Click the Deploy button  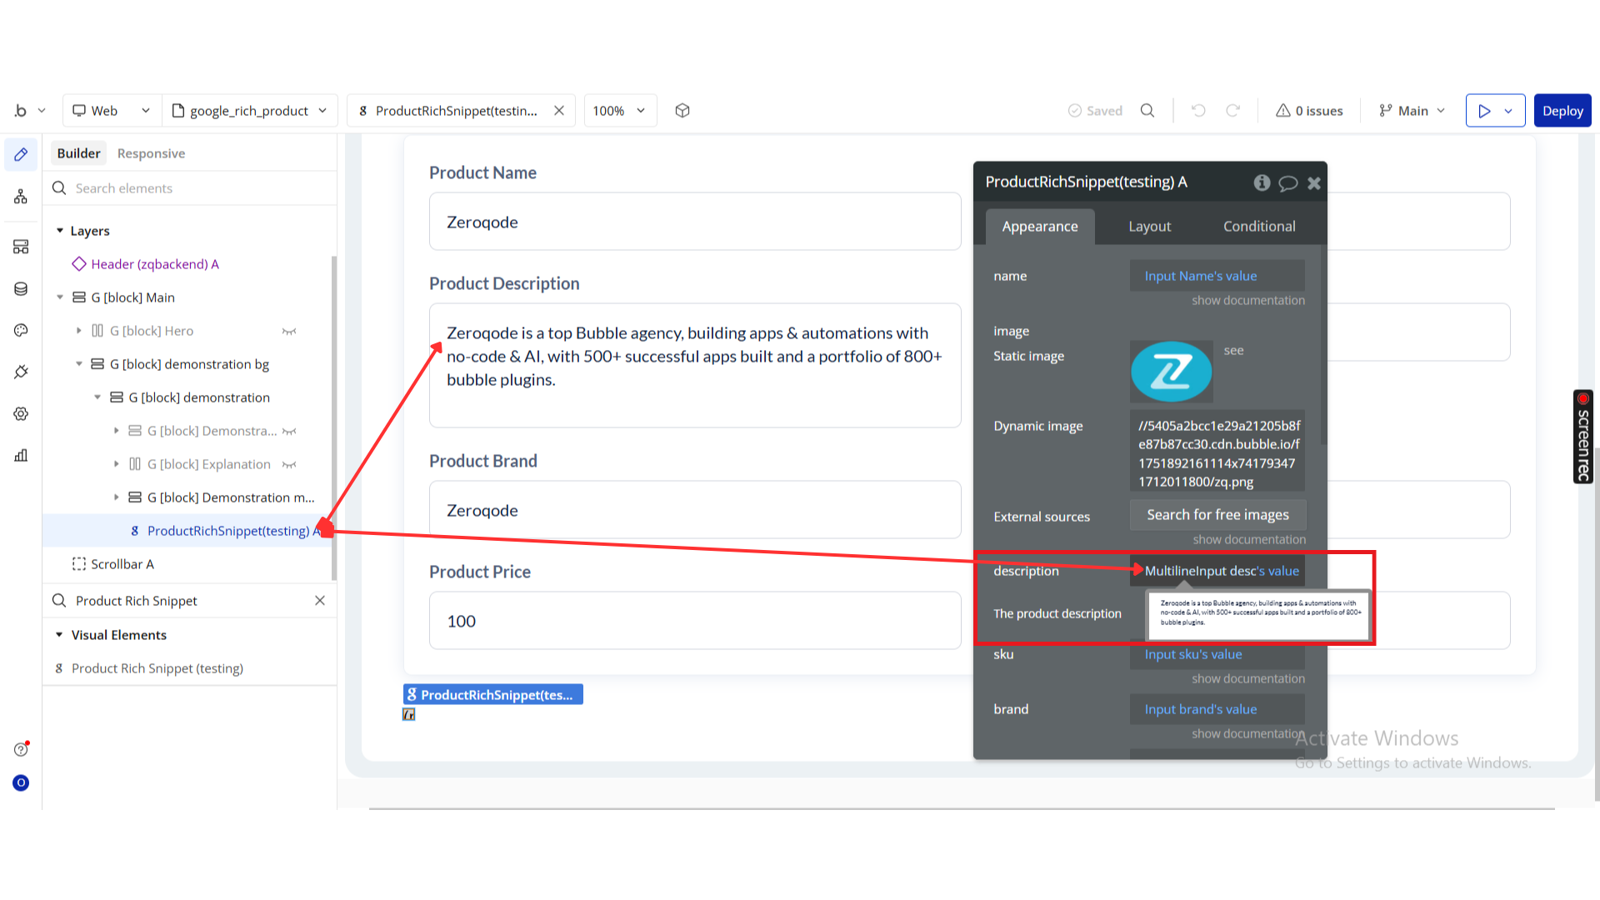[x=1562, y=111]
